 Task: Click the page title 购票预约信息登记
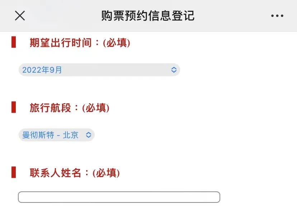pyautogui.click(x=148, y=16)
